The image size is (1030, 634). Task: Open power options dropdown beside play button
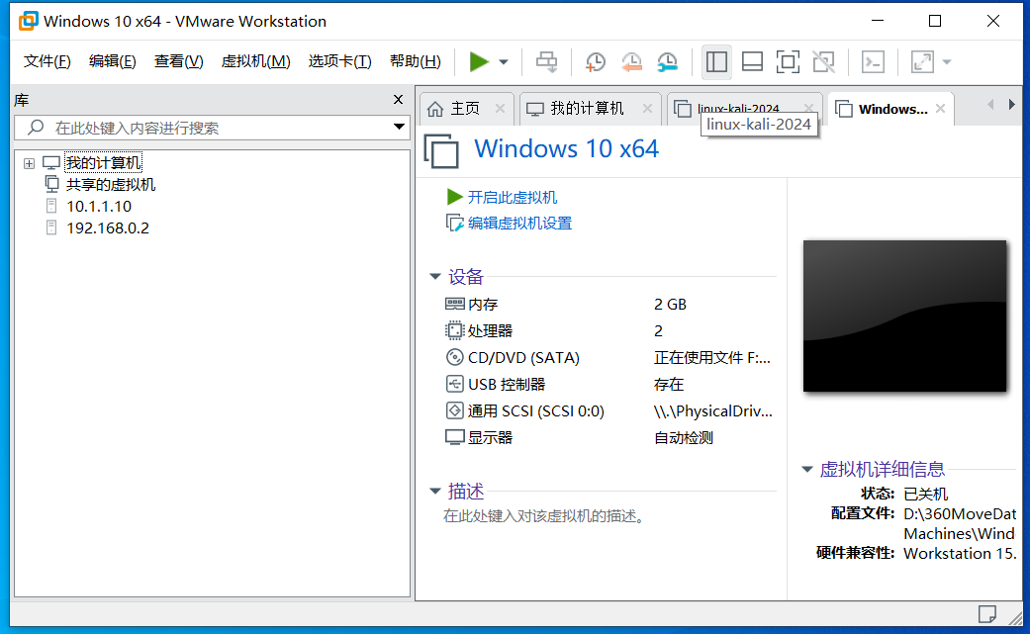[x=504, y=62]
